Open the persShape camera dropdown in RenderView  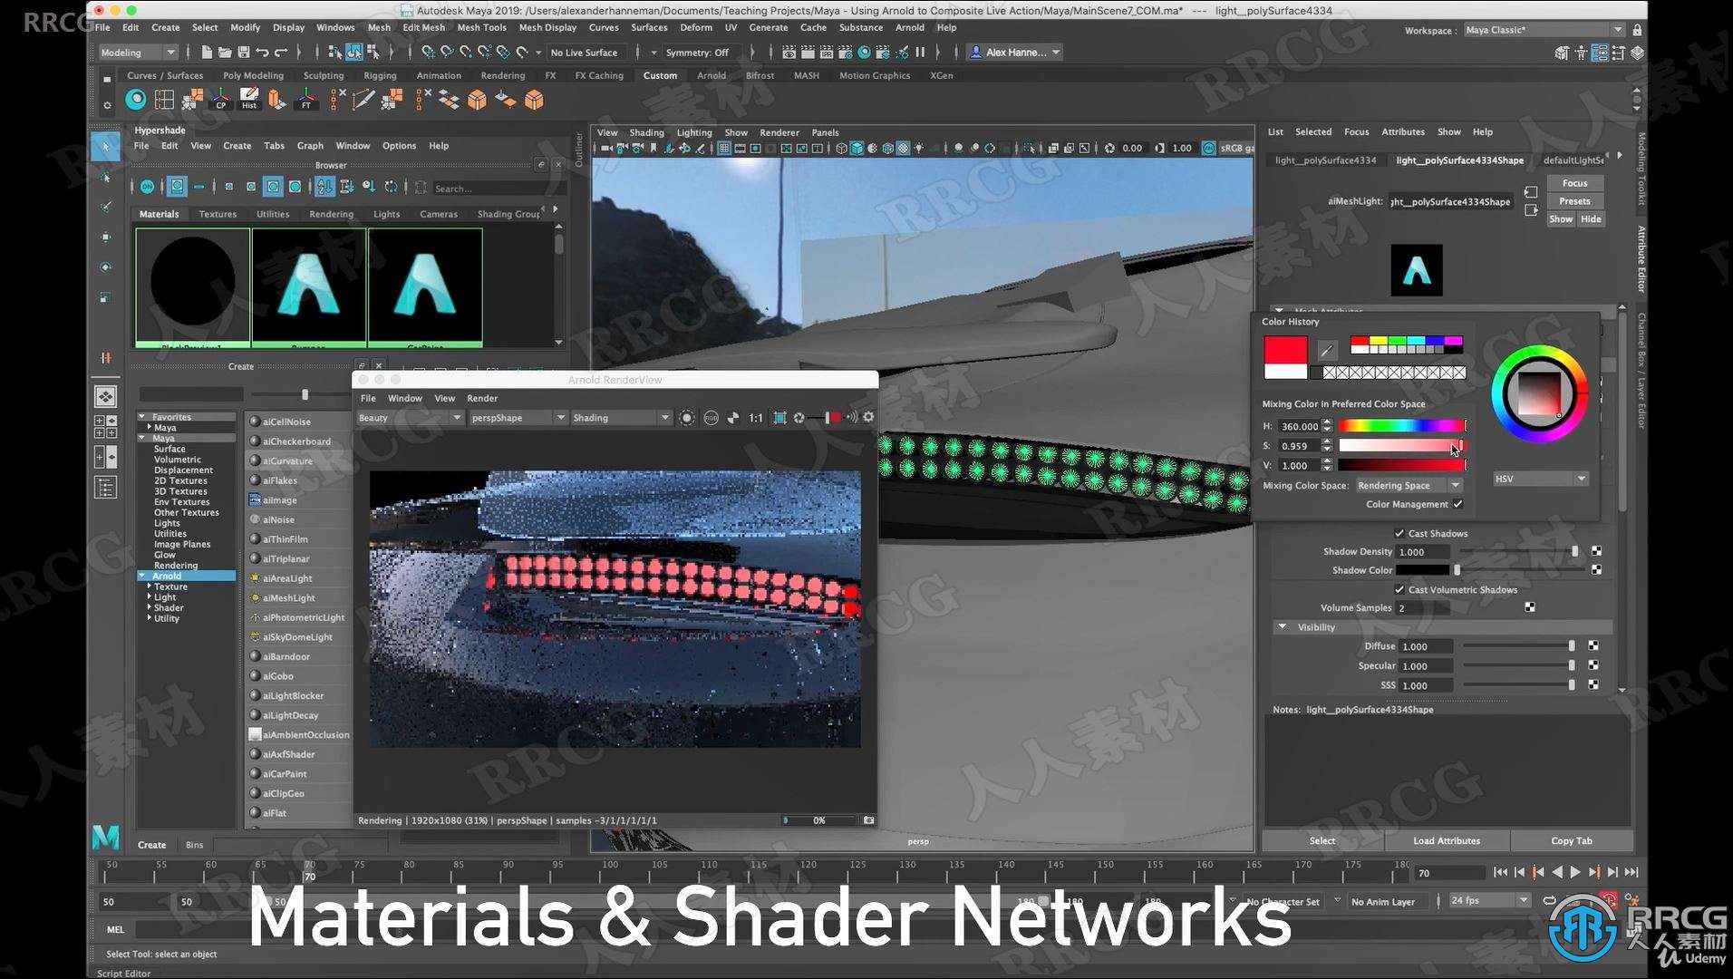pyautogui.click(x=518, y=418)
